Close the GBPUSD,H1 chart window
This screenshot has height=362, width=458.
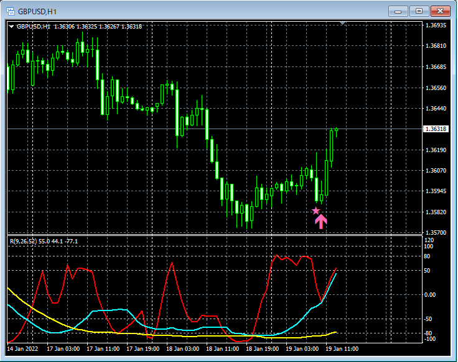pos(440,11)
